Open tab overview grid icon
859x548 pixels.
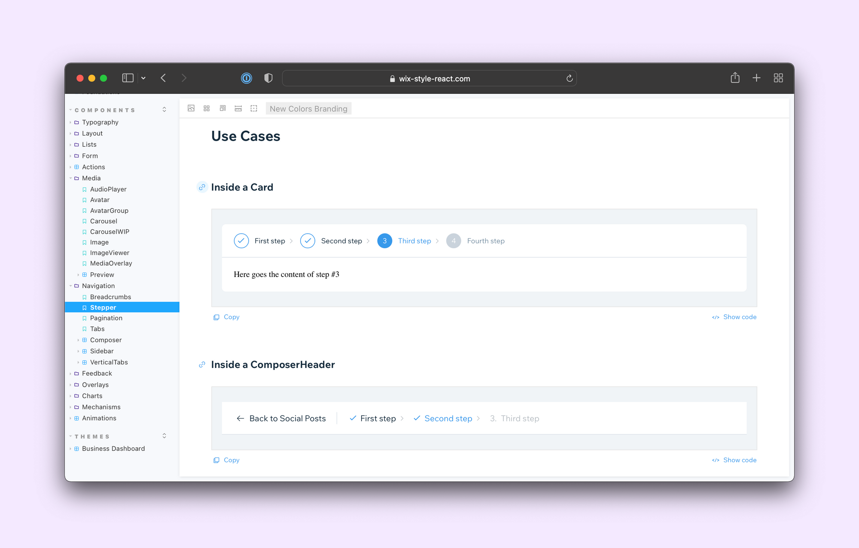[778, 78]
